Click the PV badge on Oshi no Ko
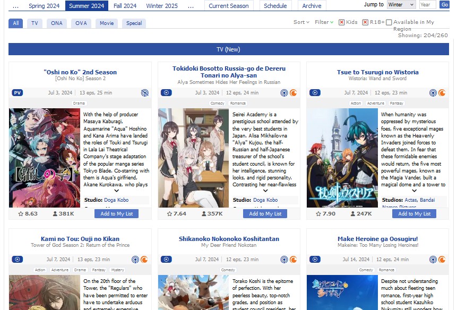Image resolution: width=457 pixels, height=310 pixels. tap(18, 92)
